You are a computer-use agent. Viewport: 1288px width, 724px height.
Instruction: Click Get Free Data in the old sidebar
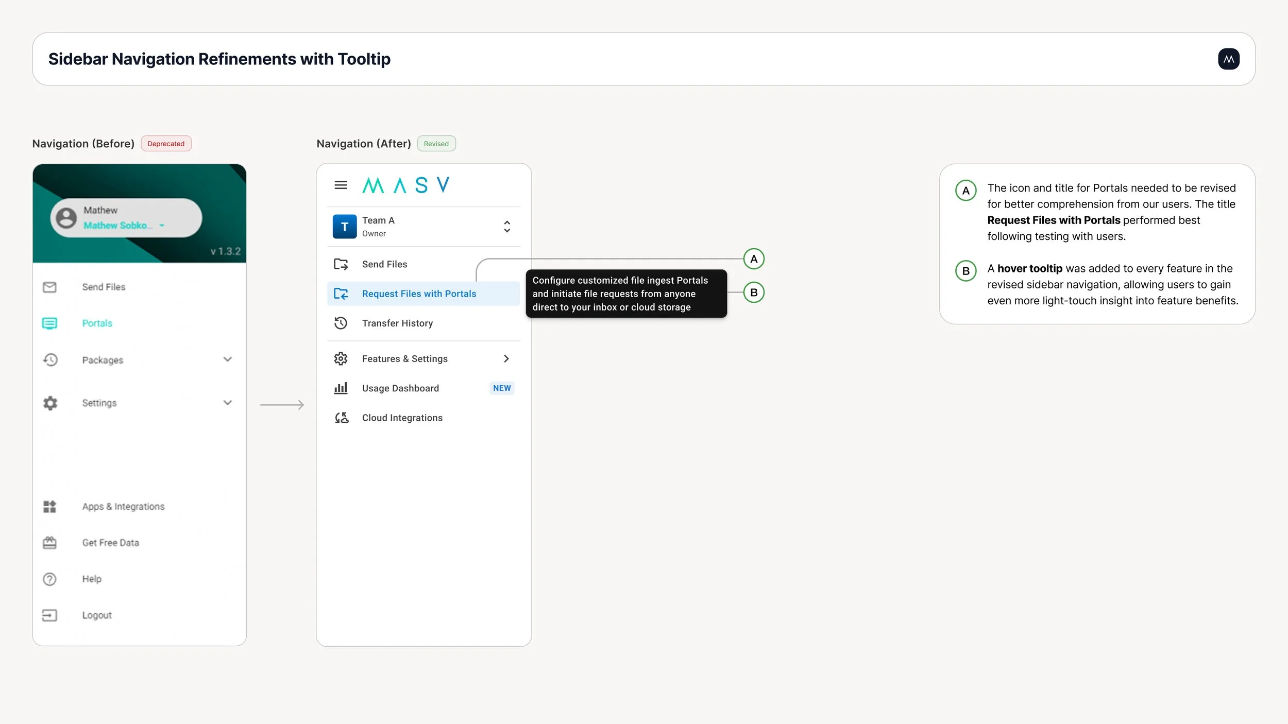click(110, 542)
